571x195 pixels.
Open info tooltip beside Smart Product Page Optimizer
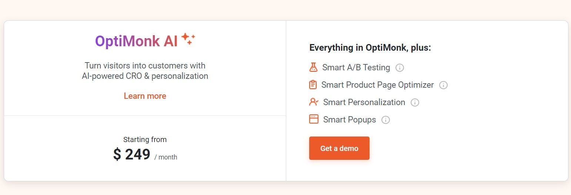pos(443,85)
